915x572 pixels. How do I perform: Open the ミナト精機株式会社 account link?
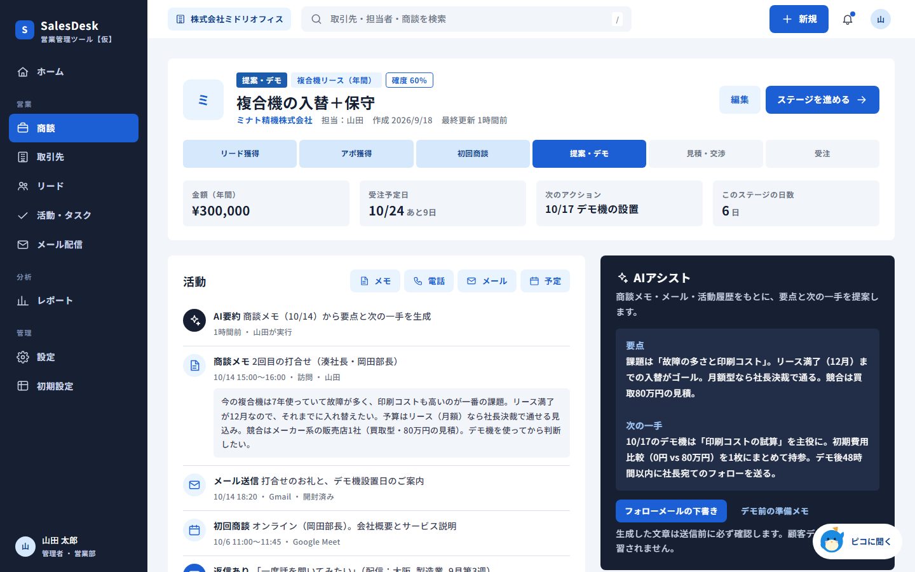pos(274,120)
